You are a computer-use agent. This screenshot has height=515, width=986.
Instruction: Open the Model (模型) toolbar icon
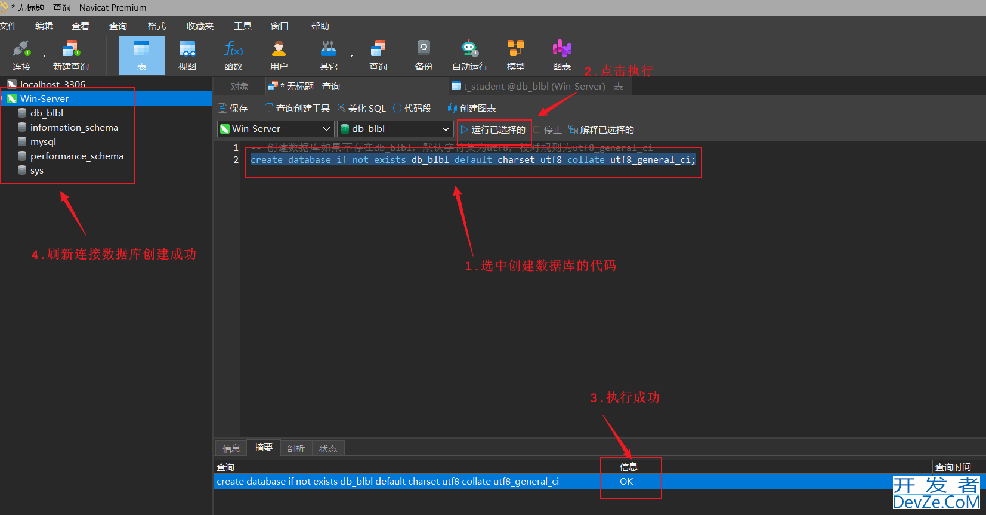[x=515, y=49]
